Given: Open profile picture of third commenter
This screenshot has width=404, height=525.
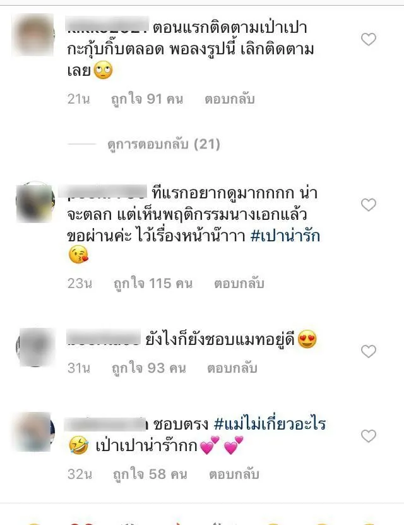Looking at the screenshot, I should coord(35,347).
